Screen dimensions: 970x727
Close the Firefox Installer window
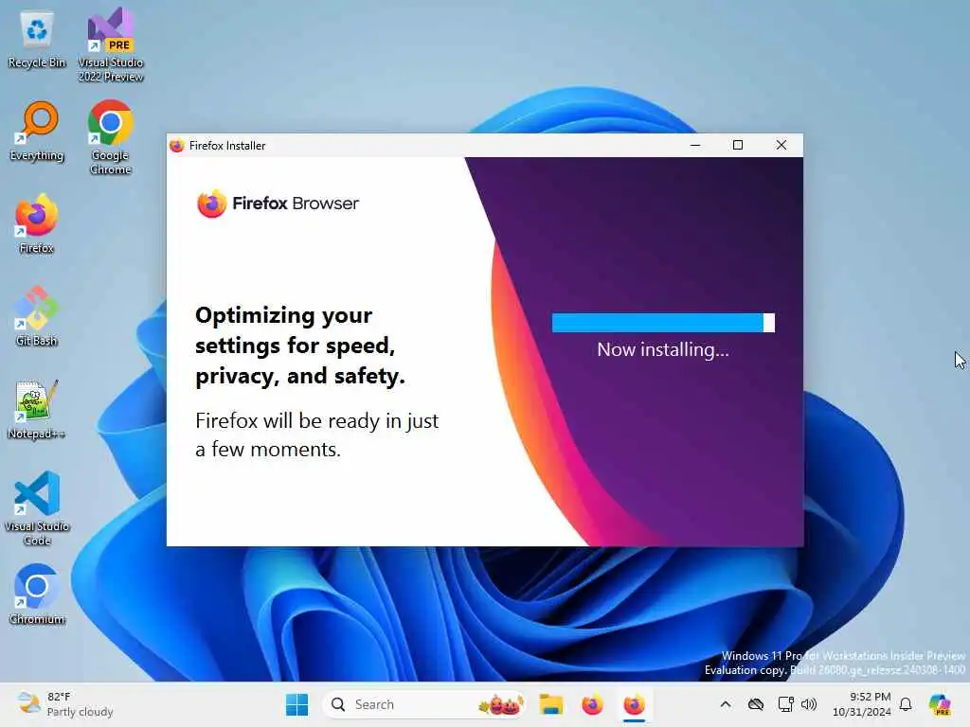click(x=781, y=145)
